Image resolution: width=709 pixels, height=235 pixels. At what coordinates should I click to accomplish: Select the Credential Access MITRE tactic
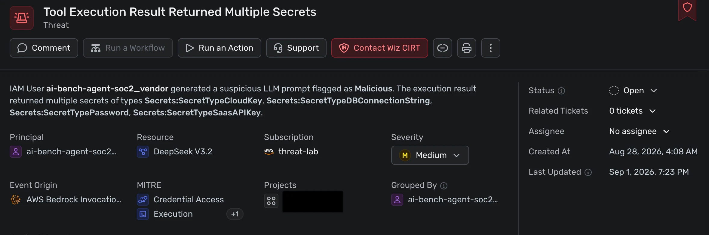(189, 200)
